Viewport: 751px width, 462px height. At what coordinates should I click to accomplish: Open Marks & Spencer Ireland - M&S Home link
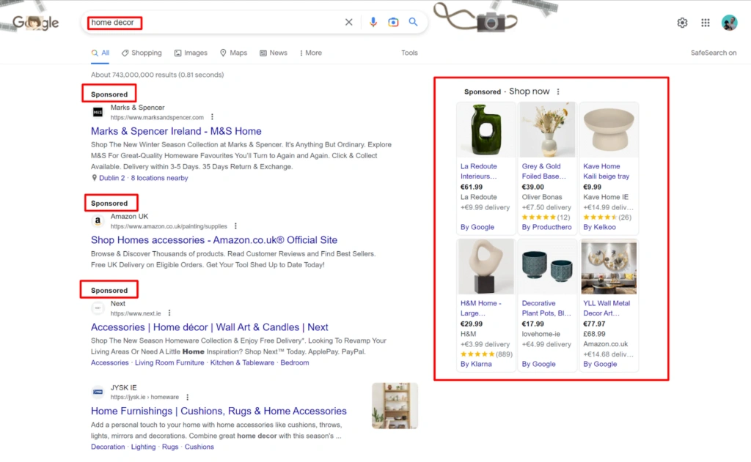tap(176, 131)
